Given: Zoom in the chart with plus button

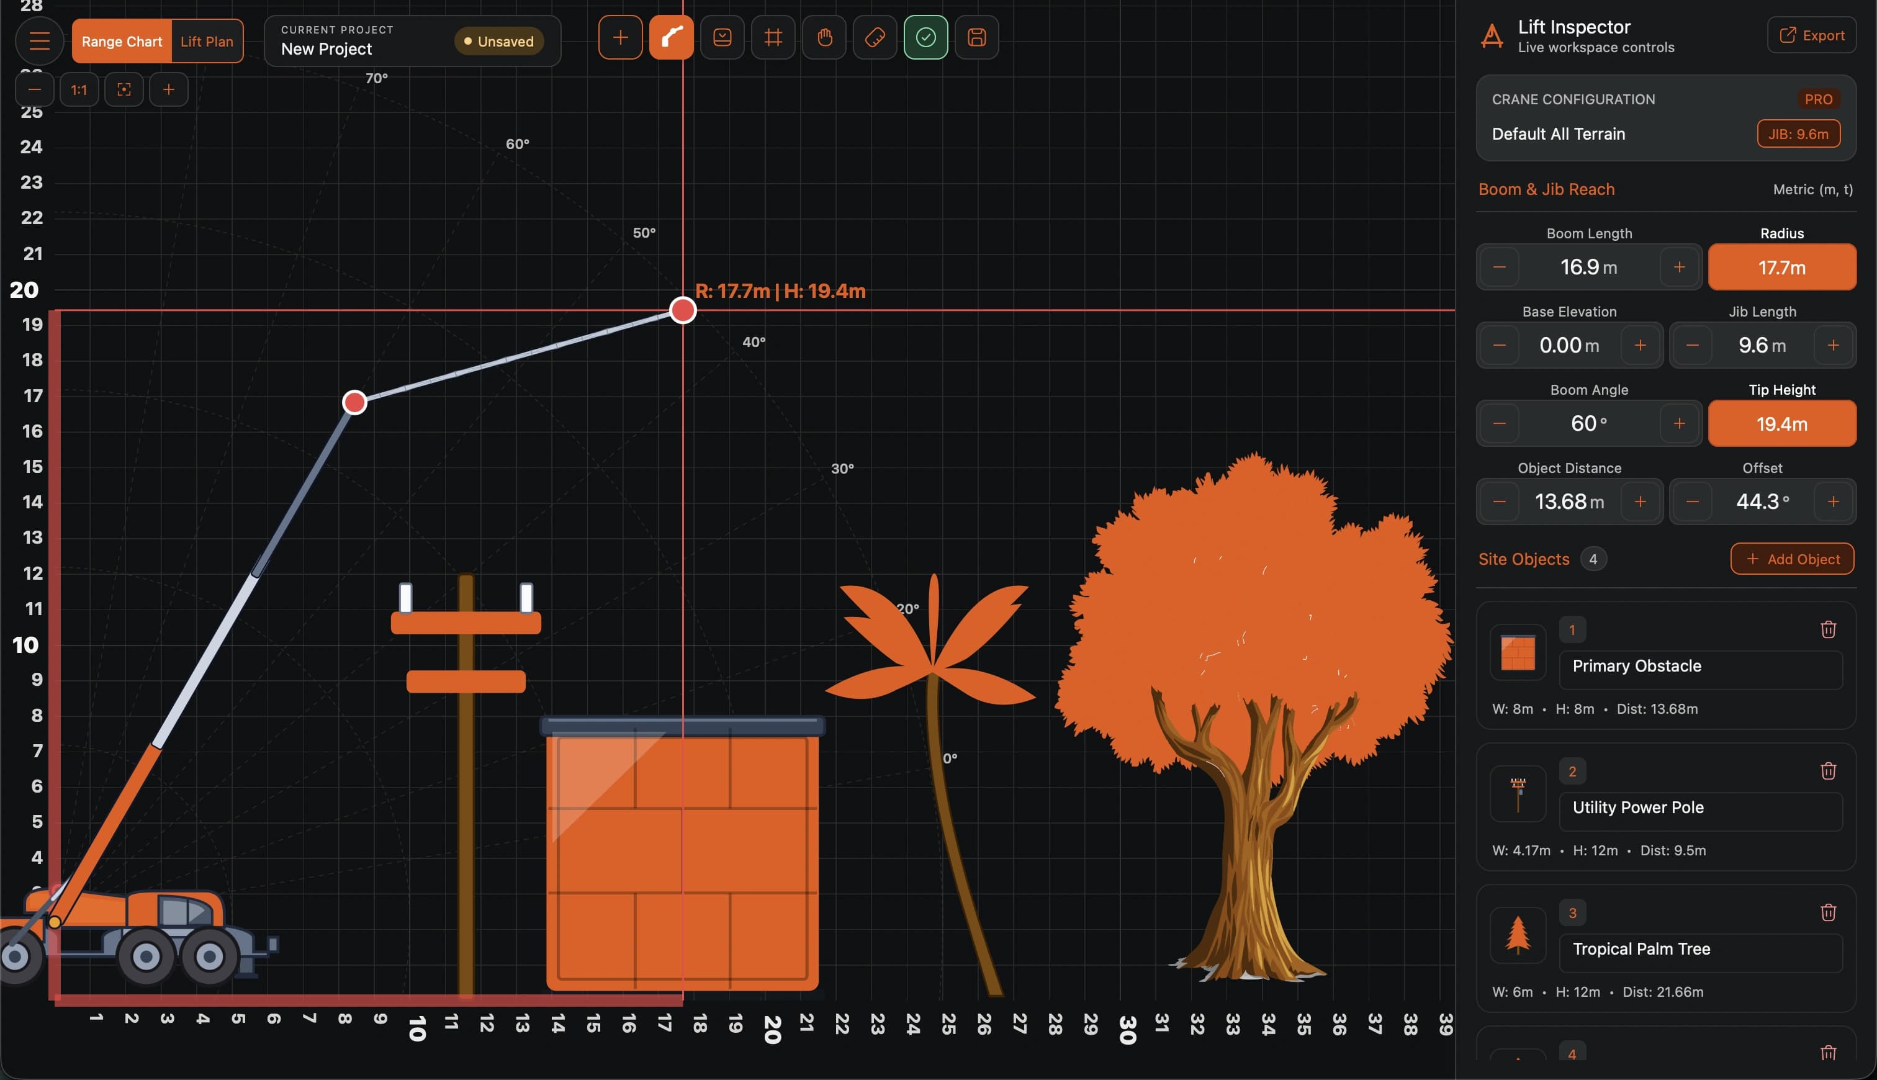Looking at the screenshot, I should pos(168,90).
